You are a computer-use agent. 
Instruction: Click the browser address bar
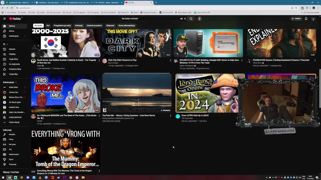pos(153,8)
